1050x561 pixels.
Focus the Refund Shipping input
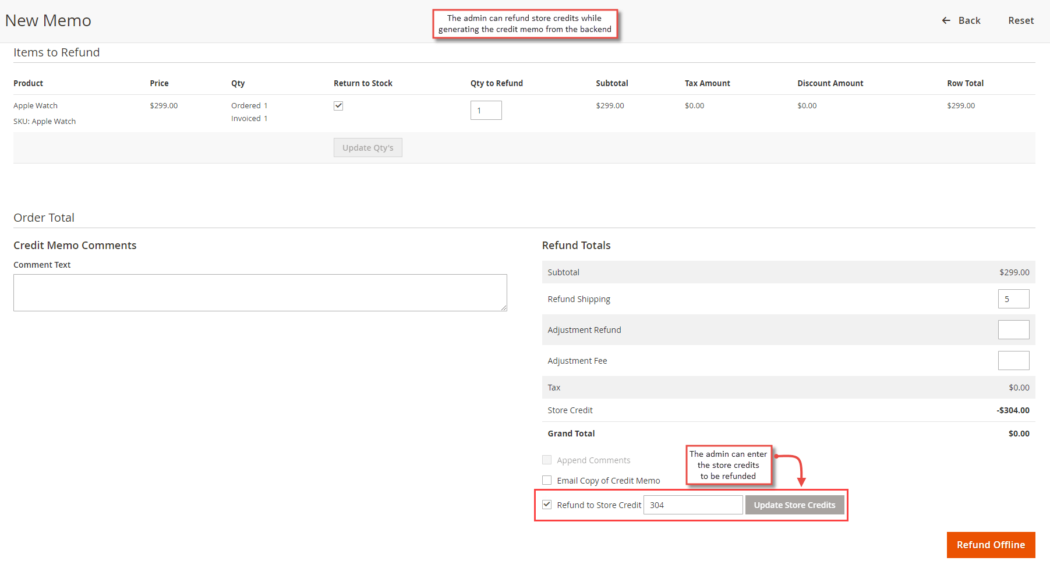[1014, 299]
